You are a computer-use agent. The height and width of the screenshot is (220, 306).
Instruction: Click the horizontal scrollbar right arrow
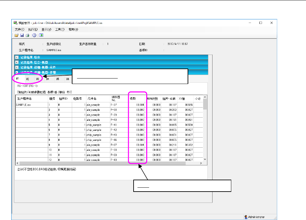coord(201,163)
